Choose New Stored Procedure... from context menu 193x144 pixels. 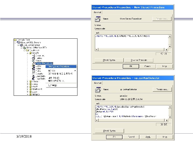point(61,66)
